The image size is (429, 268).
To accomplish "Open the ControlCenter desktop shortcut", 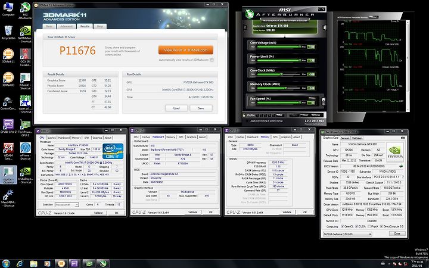I will (x=8, y=103).
